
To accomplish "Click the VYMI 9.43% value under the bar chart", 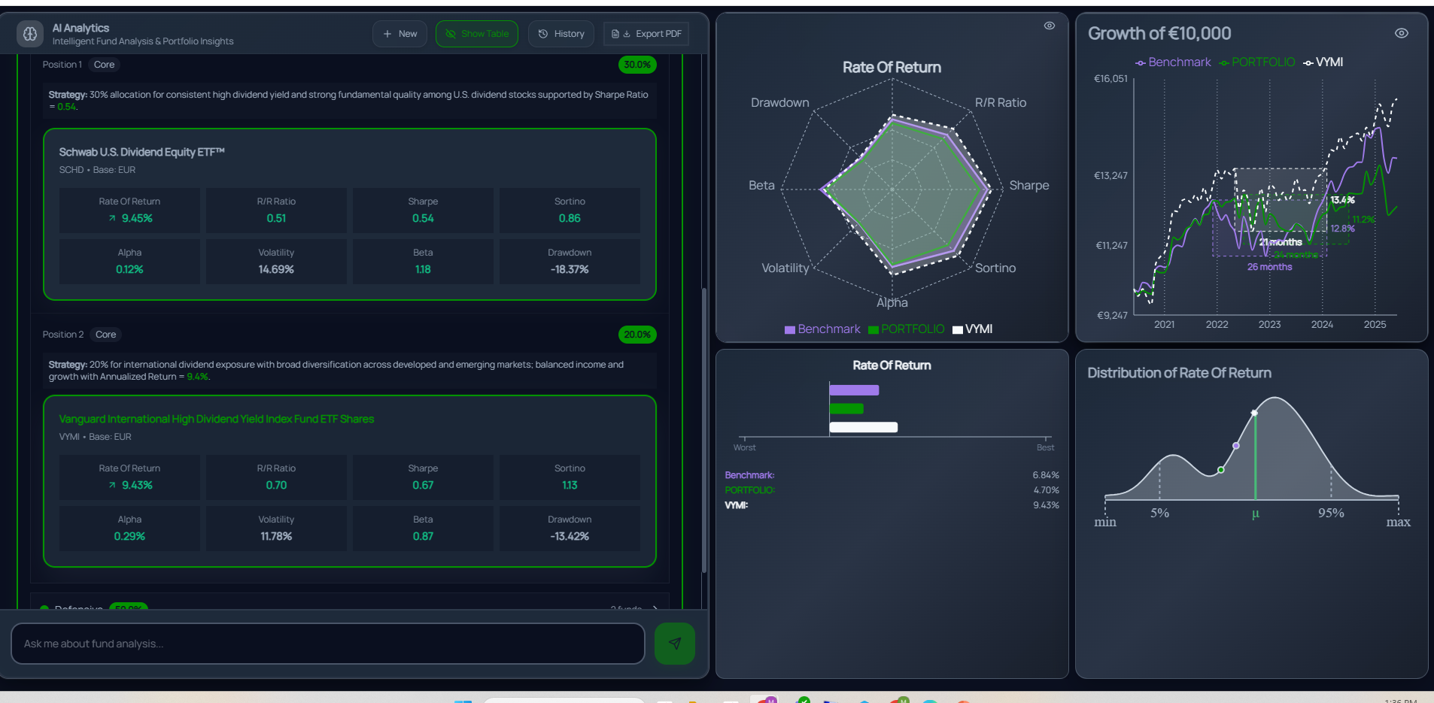I will pos(1046,505).
